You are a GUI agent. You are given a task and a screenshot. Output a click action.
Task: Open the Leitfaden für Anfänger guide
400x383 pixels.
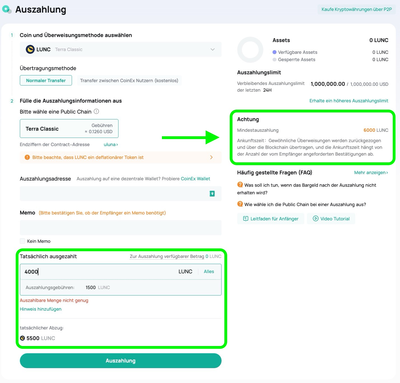[x=271, y=219]
